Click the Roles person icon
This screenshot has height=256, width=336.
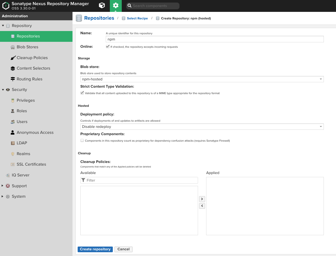[13, 111]
